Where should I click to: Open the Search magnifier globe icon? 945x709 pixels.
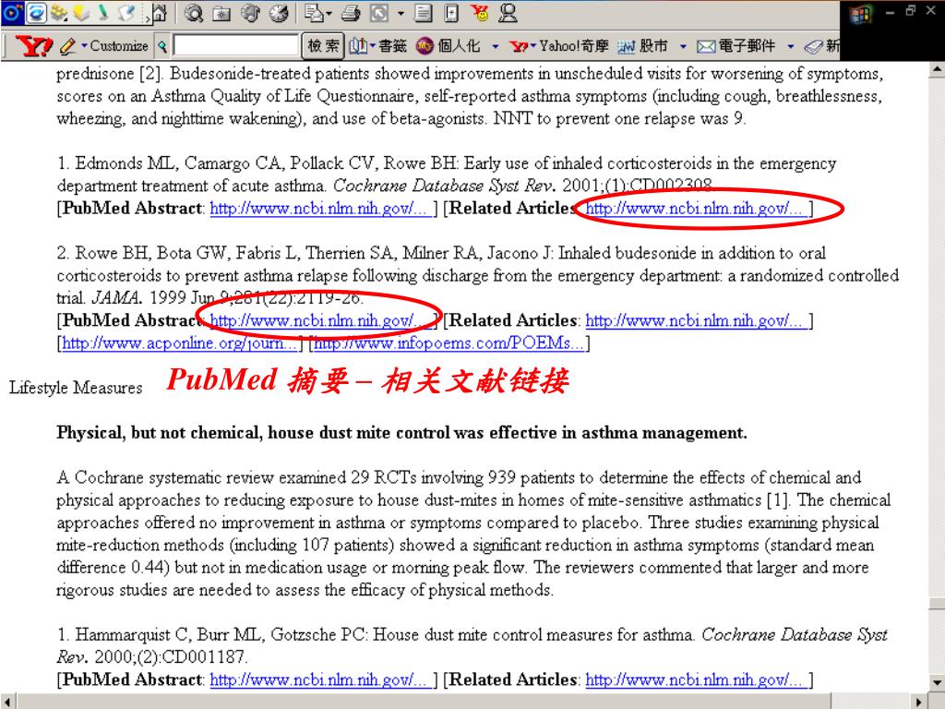click(x=194, y=14)
